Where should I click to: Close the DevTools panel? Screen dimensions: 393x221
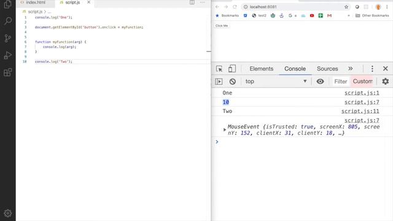(x=386, y=69)
